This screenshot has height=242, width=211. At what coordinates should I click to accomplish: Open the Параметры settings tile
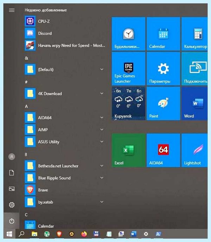tap(164, 68)
